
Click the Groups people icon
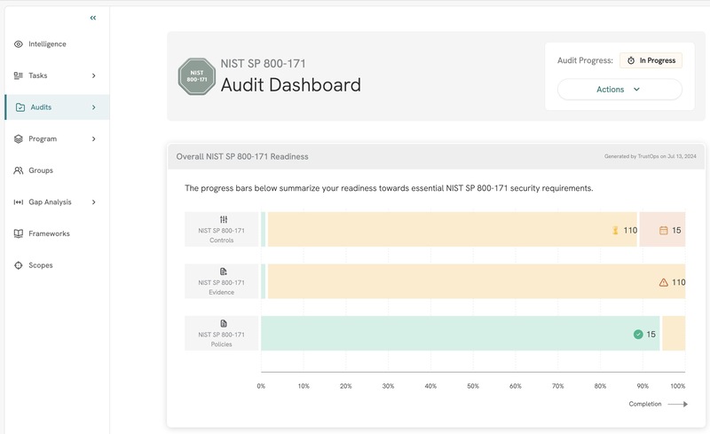pos(18,170)
